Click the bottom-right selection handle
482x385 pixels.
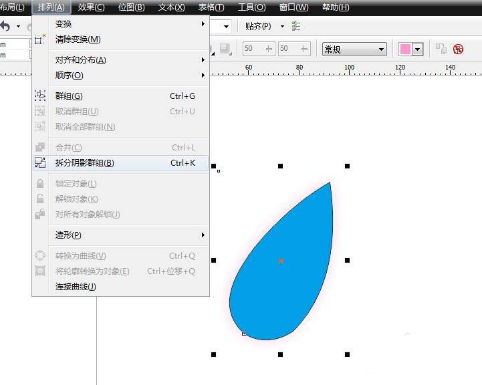point(348,354)
